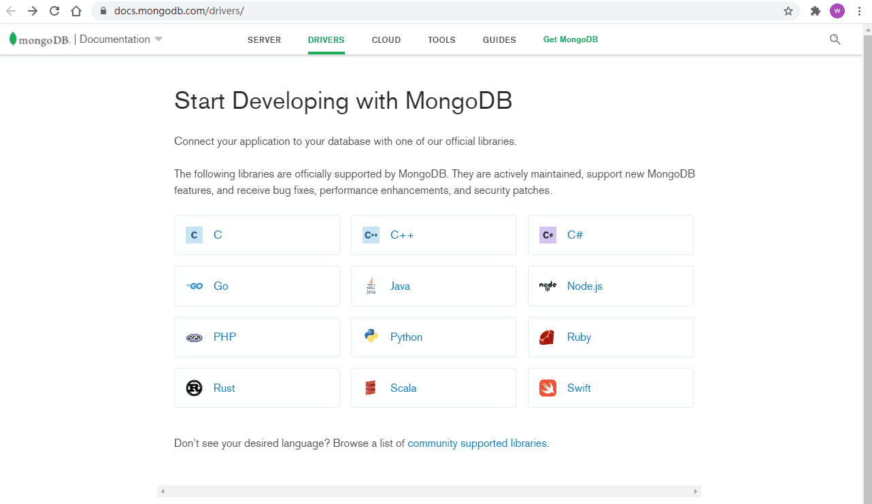
Task: View site info via padlock icon
Action: click(104, 11)
